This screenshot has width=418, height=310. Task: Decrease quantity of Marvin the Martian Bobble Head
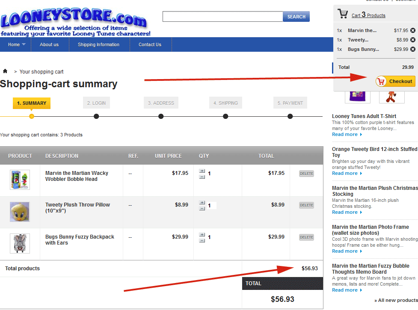pyautogui.click(x=202, y=177)
